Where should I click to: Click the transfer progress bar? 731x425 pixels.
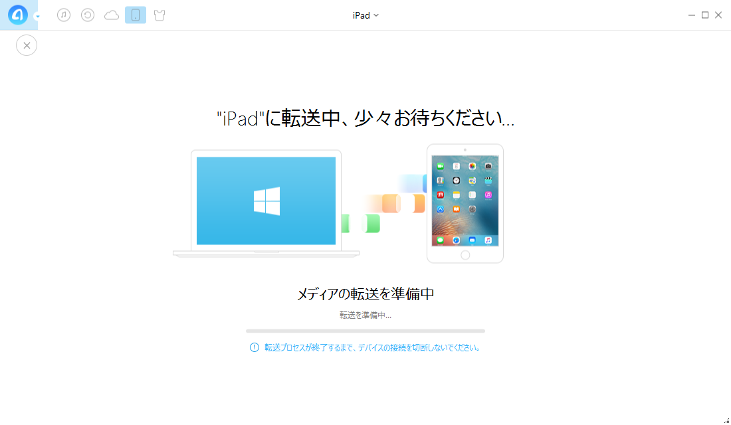365,331
